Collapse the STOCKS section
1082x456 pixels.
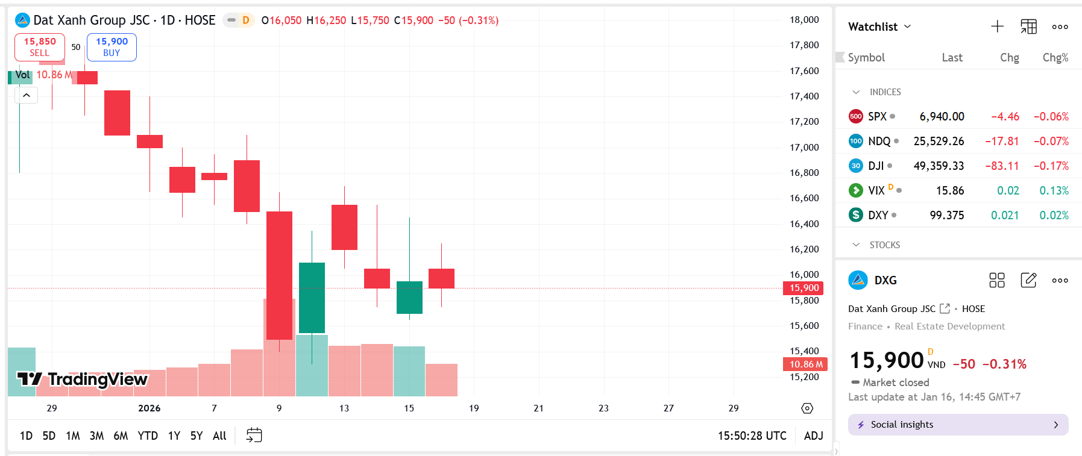click(x=857, y=245)
